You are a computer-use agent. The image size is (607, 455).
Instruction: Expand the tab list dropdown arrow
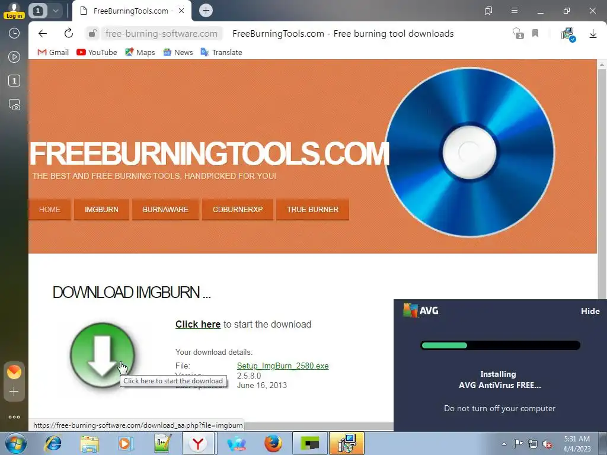tap(55, 11)
